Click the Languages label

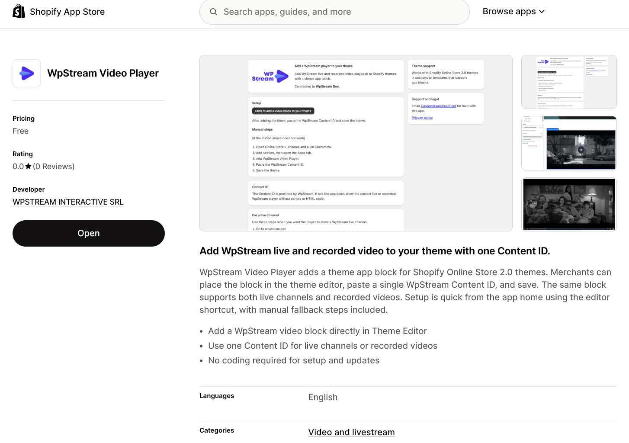[217, 396]
